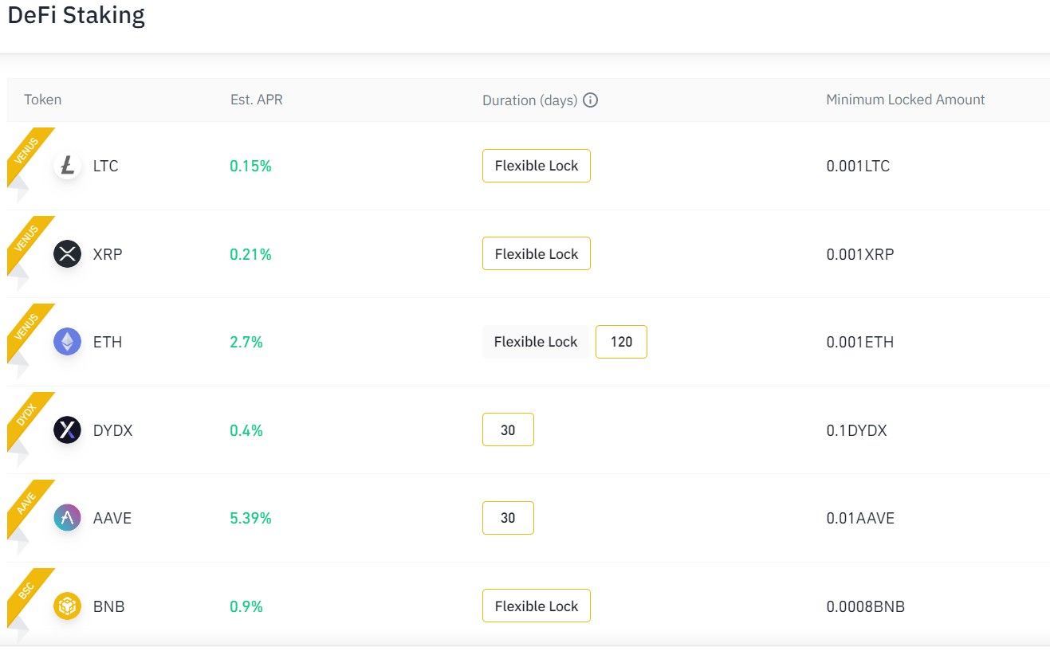The image size is (1050, 651).
Task: Choose Flexible Lock for XRP
Action: tap(536, 254)
